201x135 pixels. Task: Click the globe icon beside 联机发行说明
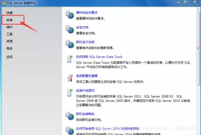point(70,44)
